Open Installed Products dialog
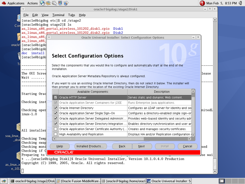Screen dimensions: 245x184 [x=91, y=146]
